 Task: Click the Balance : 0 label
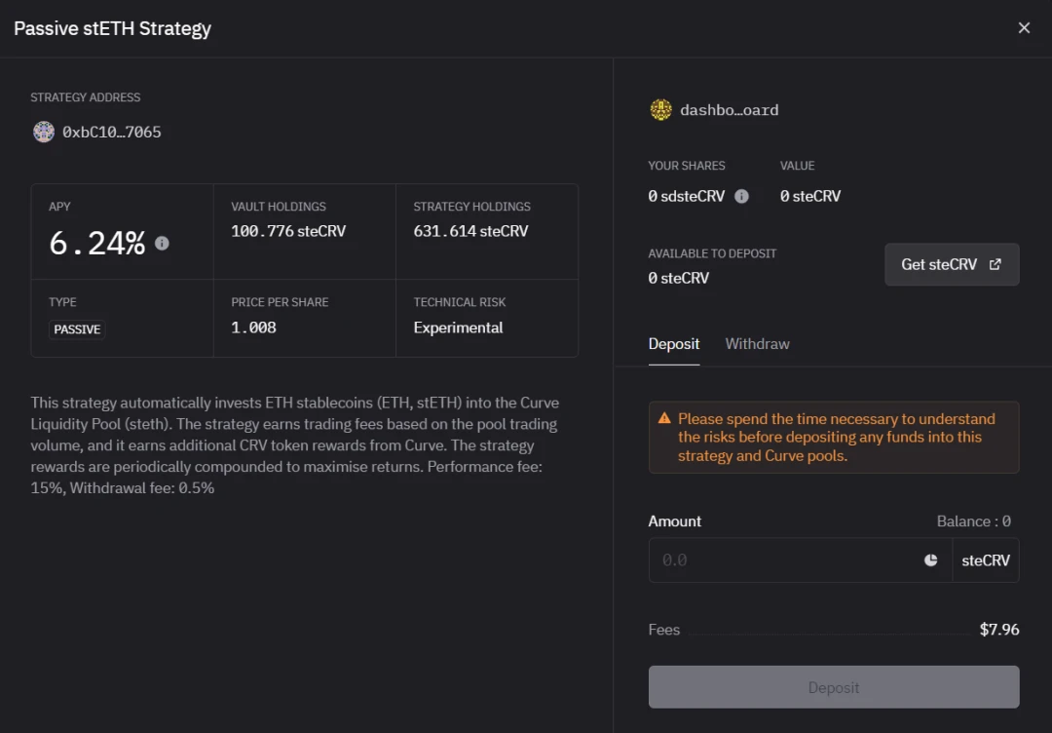tap(973, 521)
